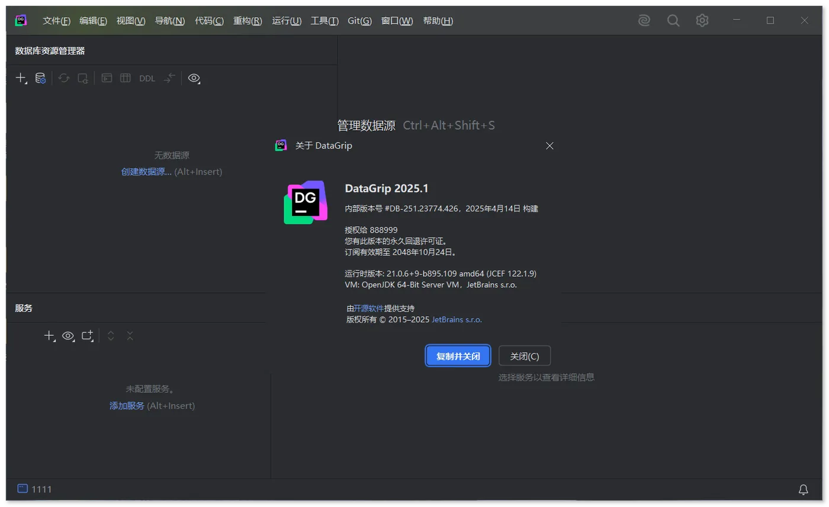Viewport: 829px width, 507px height.
Task: Maximize the DataGrip window
Action: pos(770,20)
